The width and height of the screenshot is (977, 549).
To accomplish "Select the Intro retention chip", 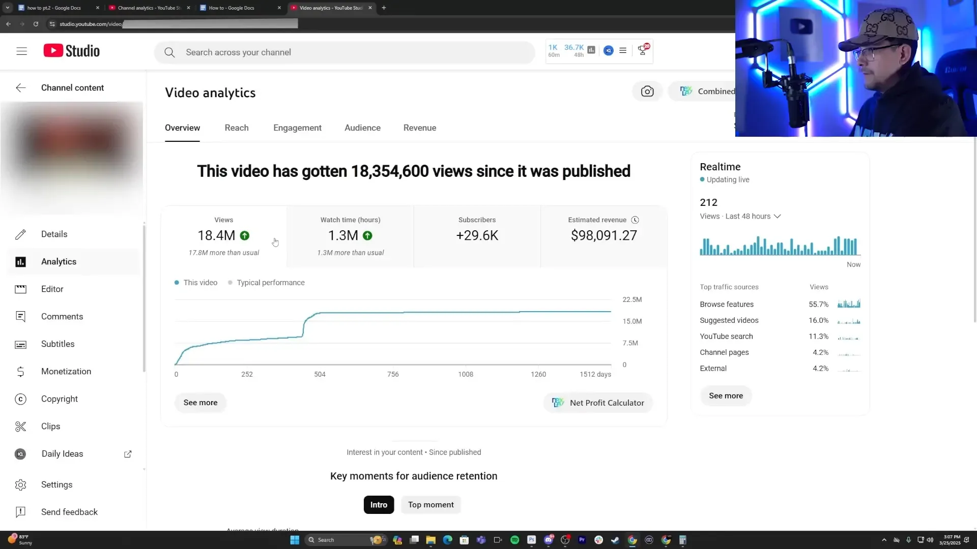I will coord(379,505).
